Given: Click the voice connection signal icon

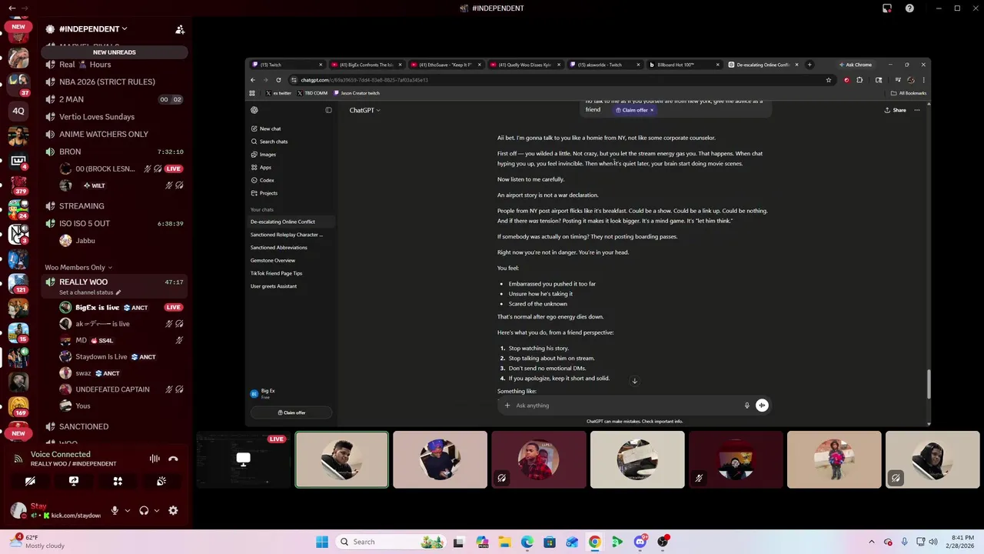Looking at the screenshot, I should point(18,459).
